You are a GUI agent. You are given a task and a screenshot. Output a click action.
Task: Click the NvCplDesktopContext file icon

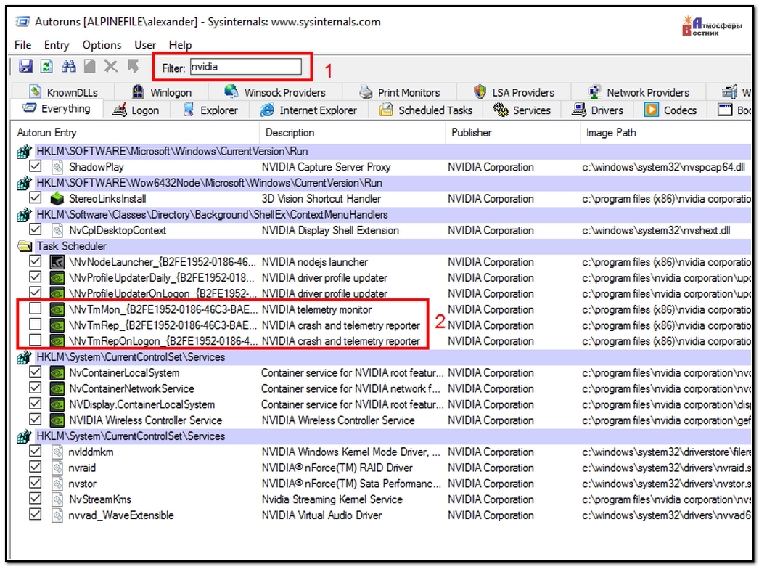(x=57, y=230)
